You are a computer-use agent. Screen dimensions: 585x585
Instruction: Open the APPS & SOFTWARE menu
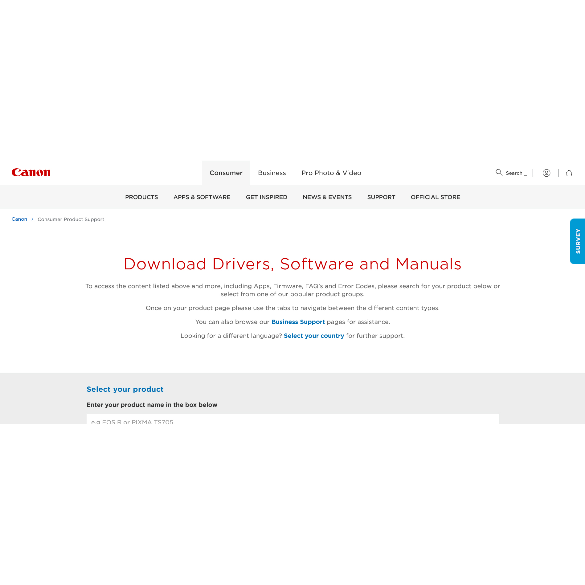click(202, 197)
